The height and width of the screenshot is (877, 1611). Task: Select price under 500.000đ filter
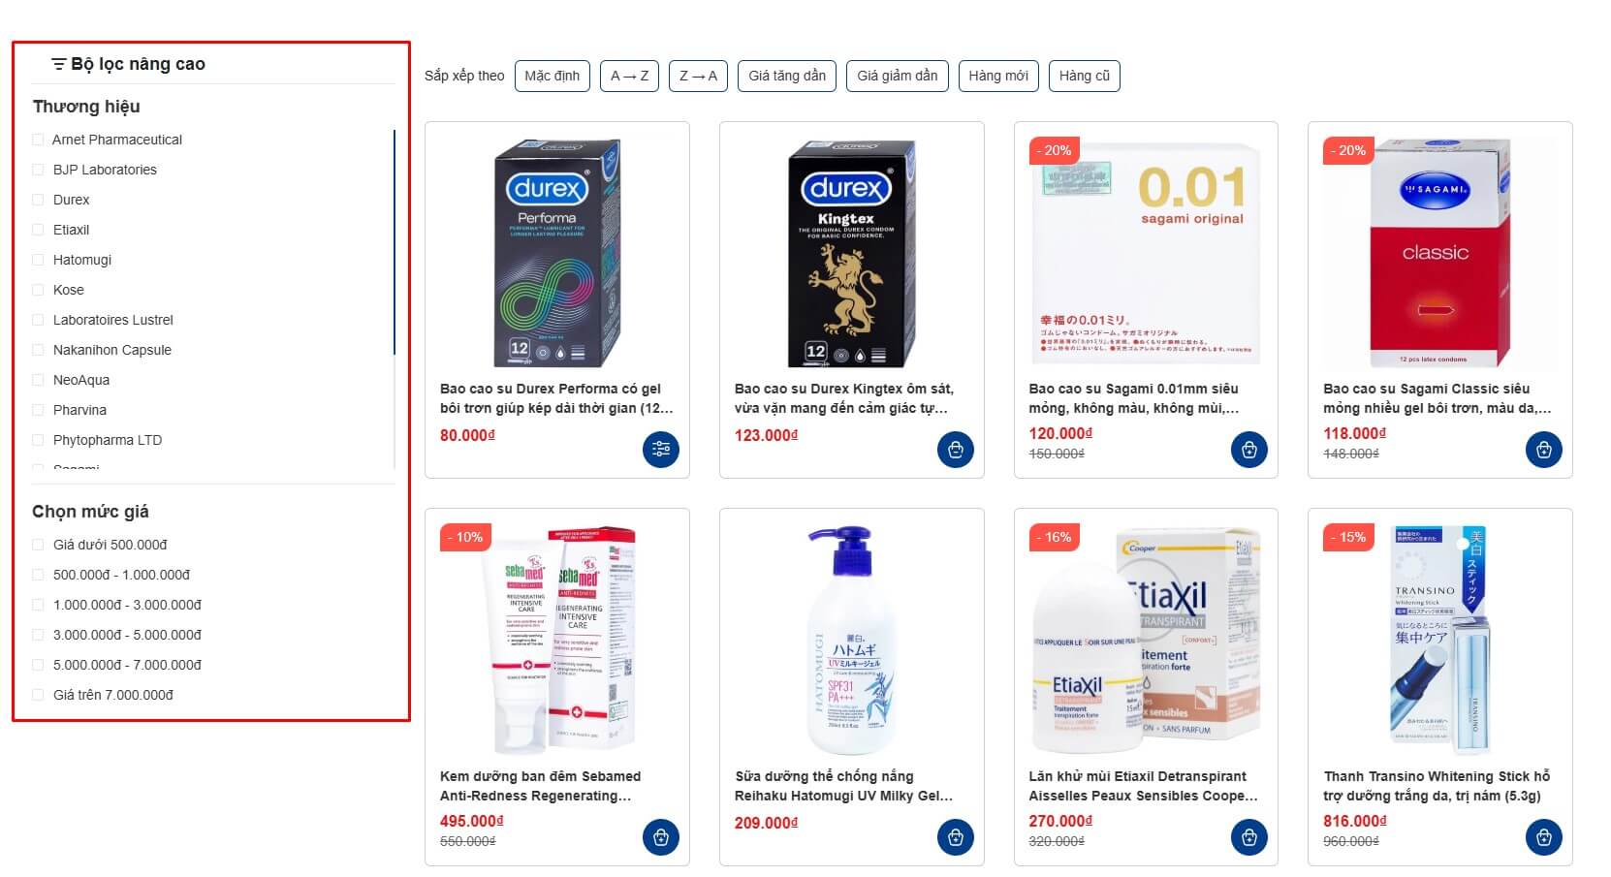point(38,545)
